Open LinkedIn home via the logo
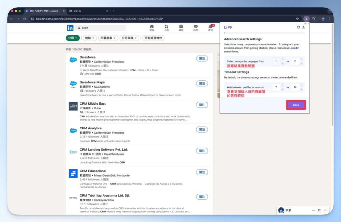Image resolution: width=341 pixels, height=222 pixels. pos(70,28)
